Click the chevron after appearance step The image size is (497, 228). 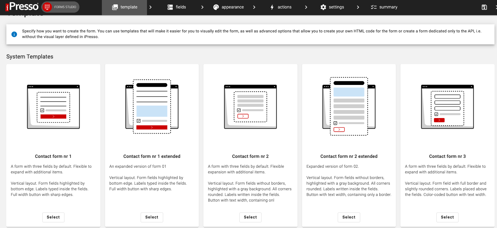[x=254, y=7]
